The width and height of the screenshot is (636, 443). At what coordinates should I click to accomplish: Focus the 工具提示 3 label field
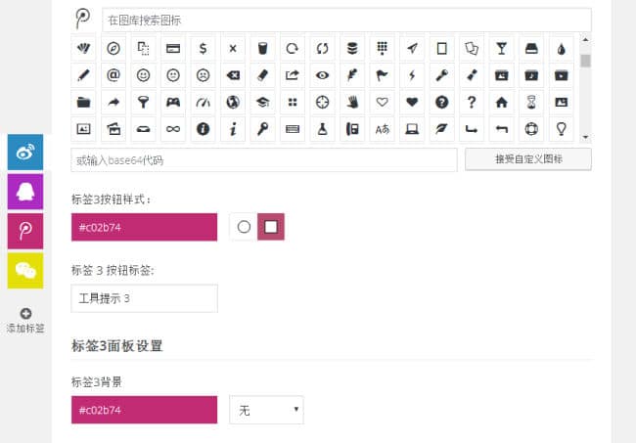(x=145, y=298)
